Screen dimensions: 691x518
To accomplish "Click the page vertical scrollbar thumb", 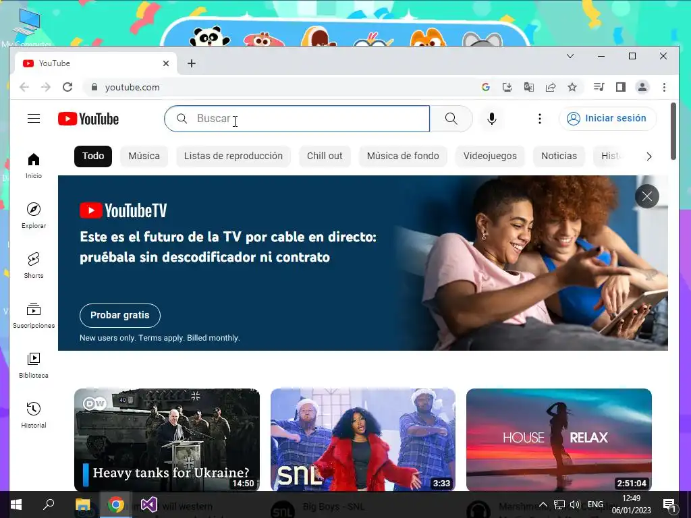I will 673,132.
